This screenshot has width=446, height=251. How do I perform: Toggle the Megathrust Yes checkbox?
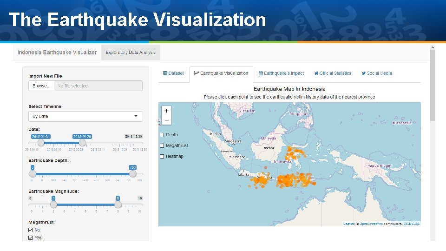tap(31, 238)
